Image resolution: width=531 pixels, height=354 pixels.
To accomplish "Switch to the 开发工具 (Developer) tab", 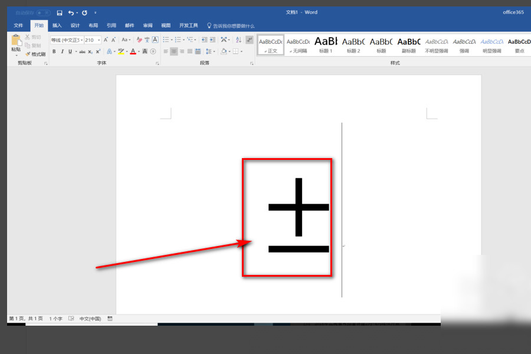I will (188, 25).
